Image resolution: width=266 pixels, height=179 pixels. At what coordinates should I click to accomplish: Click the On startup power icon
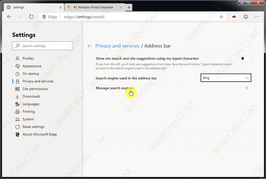(17, 74)
